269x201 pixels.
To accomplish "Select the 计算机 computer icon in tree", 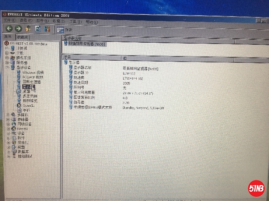I will (13, 48).
